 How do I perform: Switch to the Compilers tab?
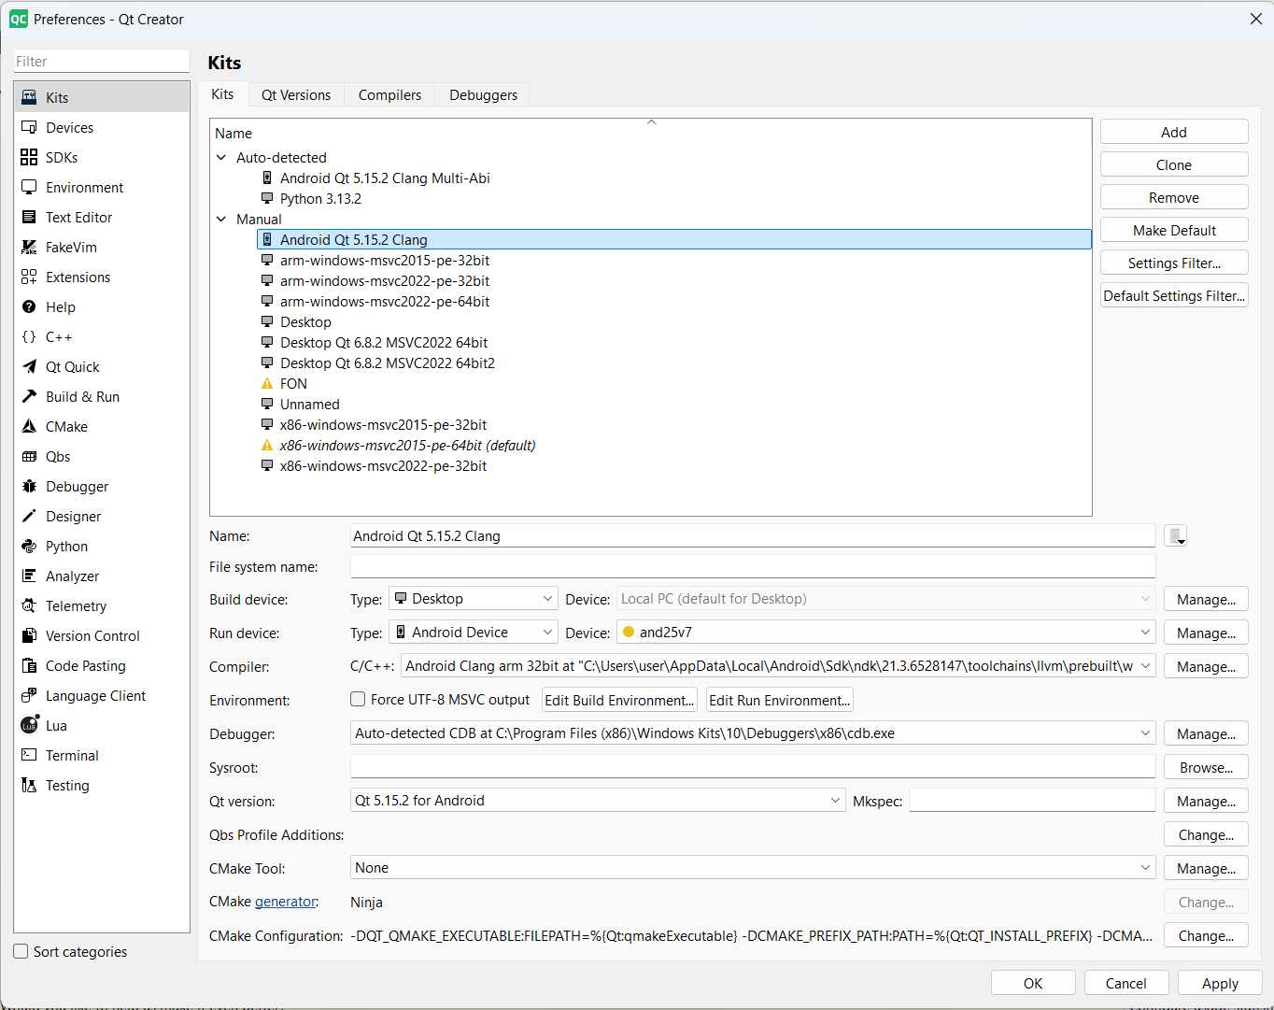click(x=389, y=95)
